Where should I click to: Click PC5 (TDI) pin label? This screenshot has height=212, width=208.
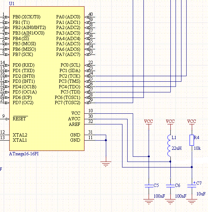pyautogui.click(x=70, y=92)
